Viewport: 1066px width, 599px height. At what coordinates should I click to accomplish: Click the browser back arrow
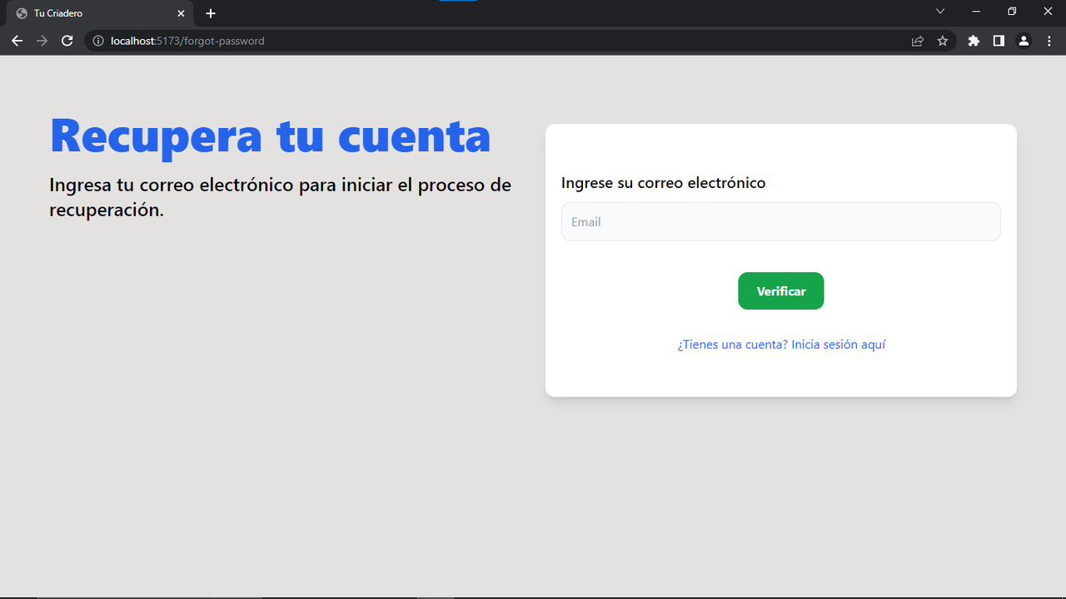coord(17,40)
